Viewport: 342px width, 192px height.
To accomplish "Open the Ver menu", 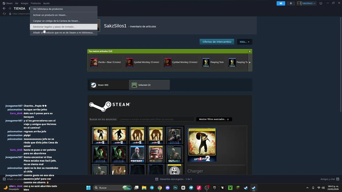I will [17, 3].
